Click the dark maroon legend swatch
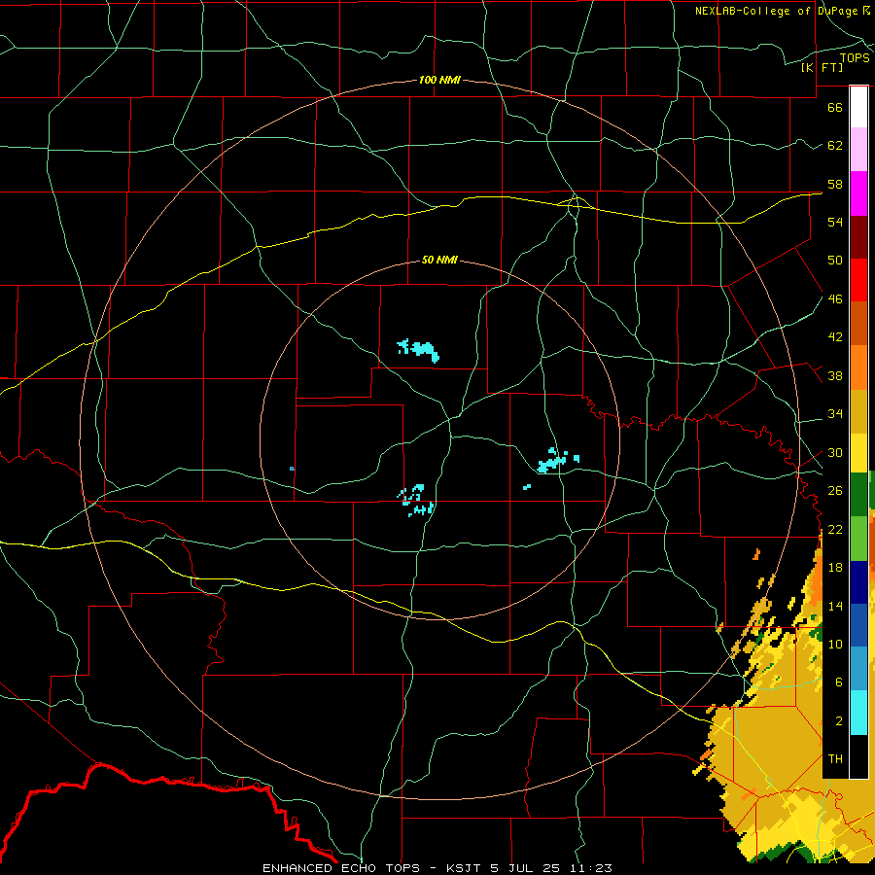This screenshot has height=875, width=875. [x=858, y=237]
